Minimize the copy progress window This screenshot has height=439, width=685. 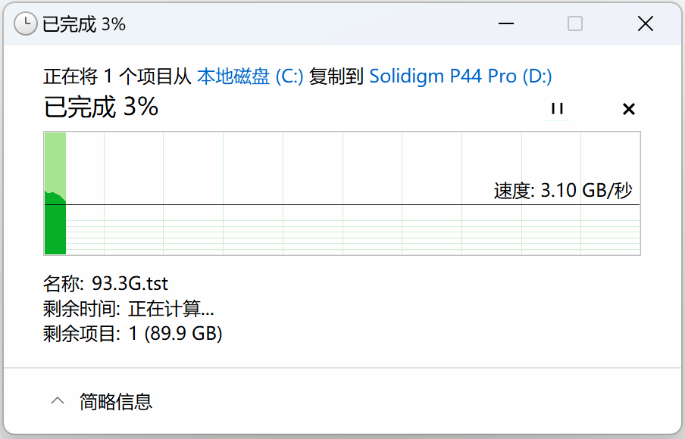click(505, 24)
